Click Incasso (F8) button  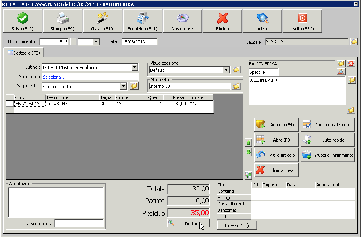pos(237,225)
